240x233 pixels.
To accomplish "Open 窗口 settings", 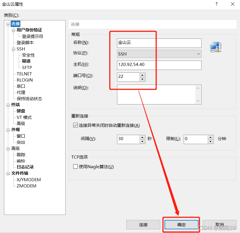I will (21, 136).
